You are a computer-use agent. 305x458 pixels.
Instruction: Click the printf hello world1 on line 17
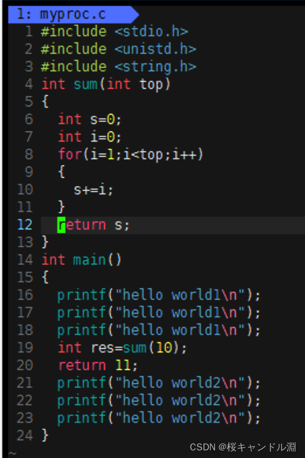(x=159, y=313)
